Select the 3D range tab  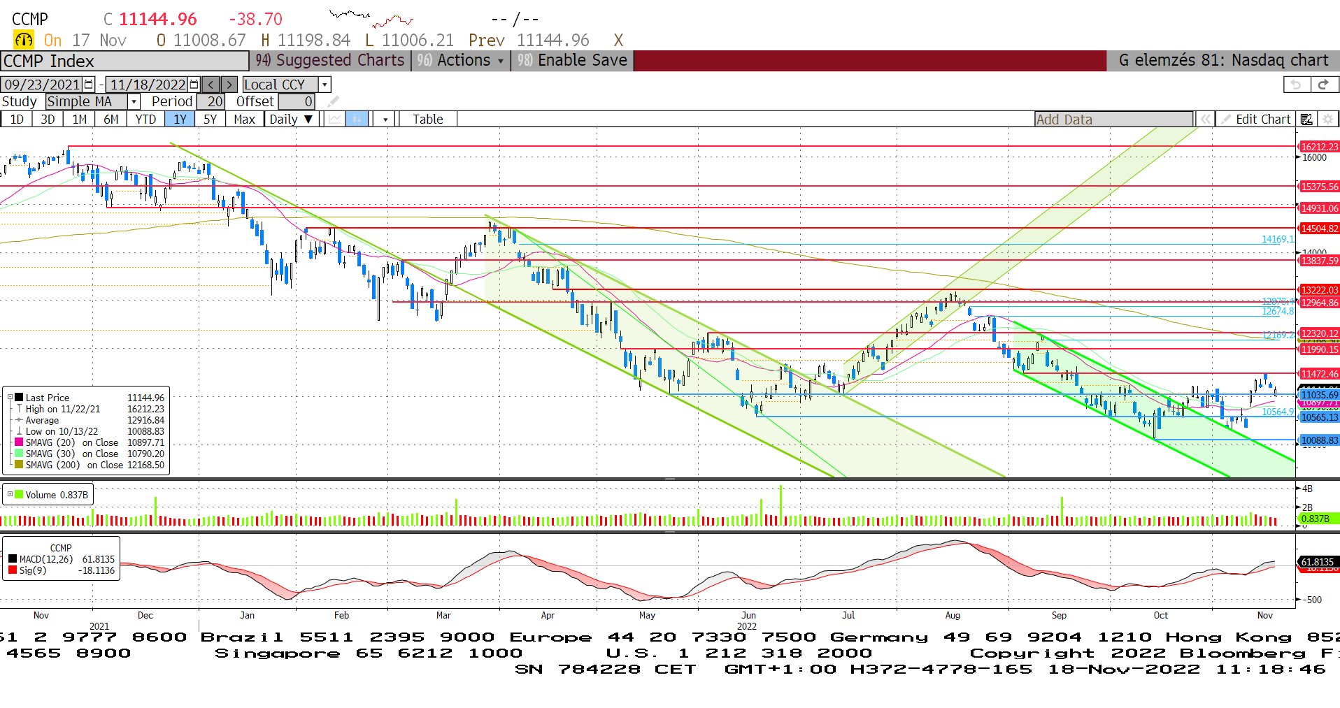tap(48, 120)
